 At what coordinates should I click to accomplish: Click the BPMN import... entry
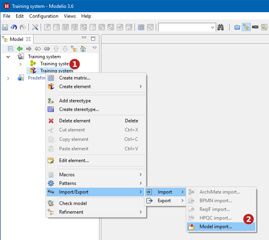221,201
